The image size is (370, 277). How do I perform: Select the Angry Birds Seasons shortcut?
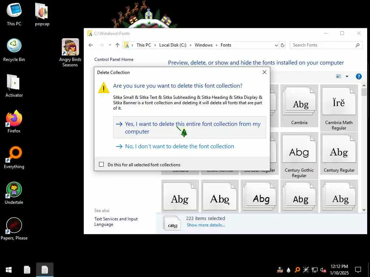70,53
